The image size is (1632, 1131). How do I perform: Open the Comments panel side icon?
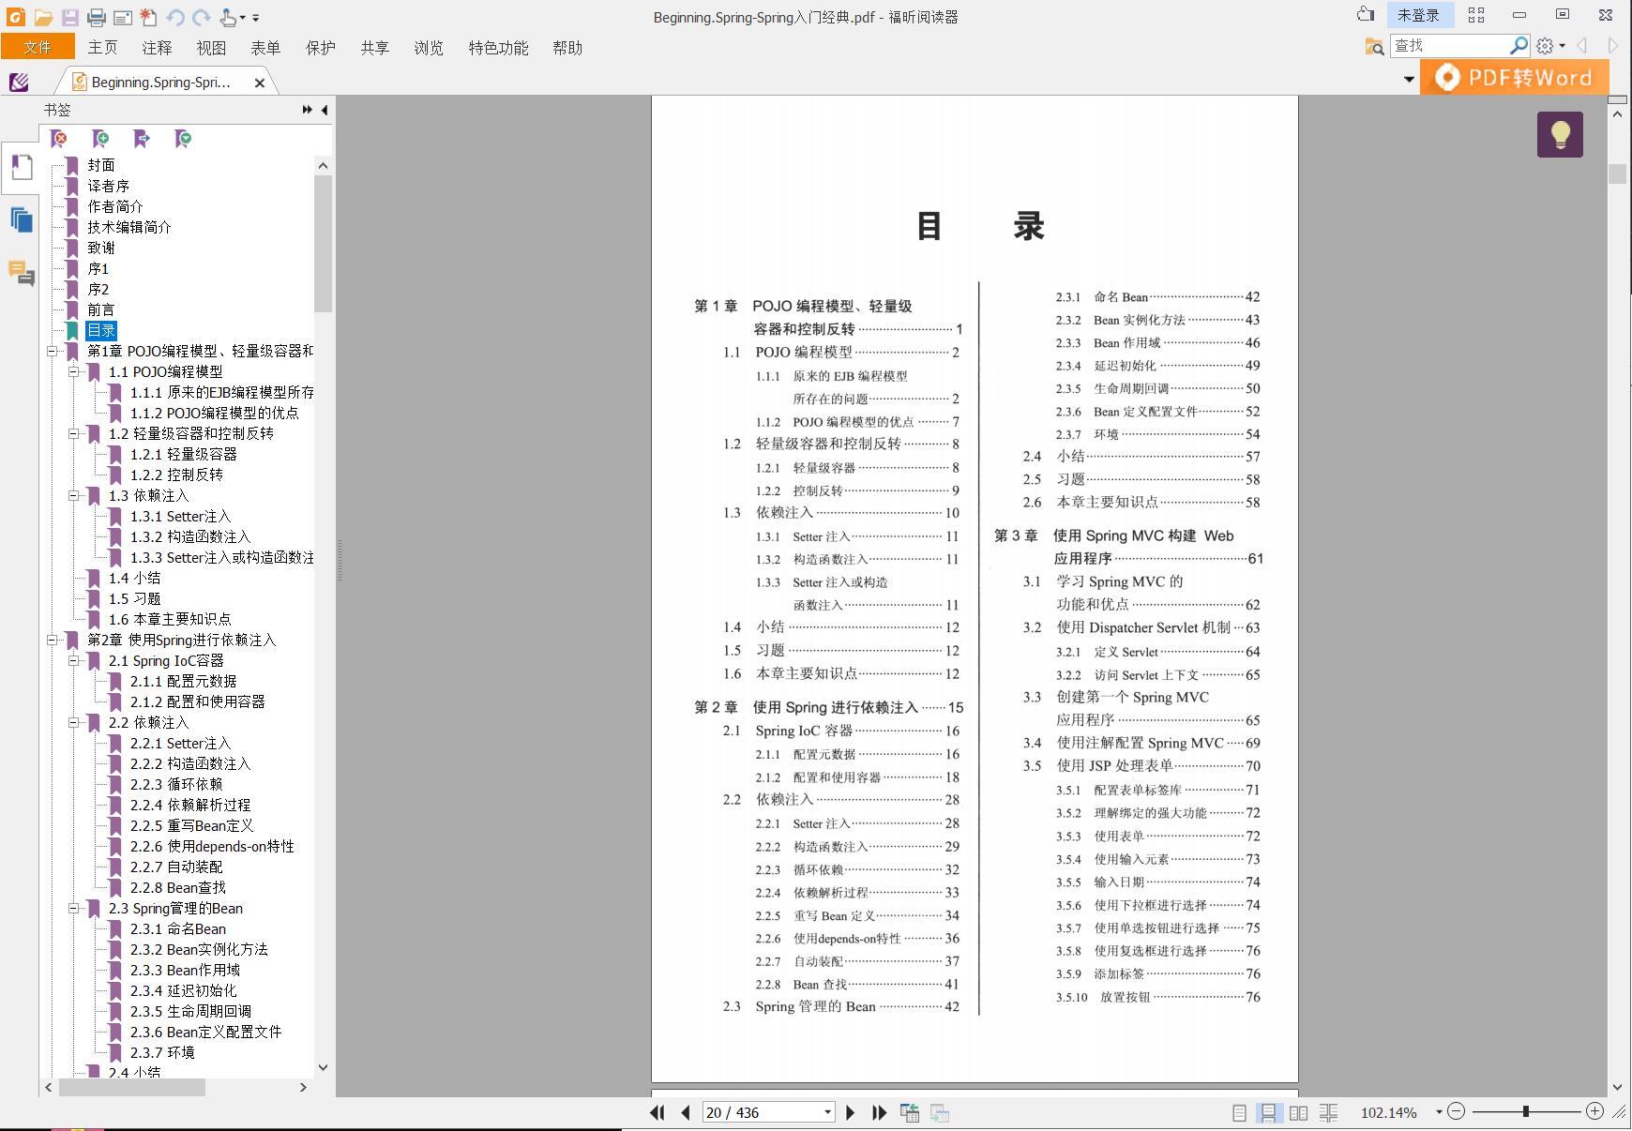(x=21, y=273)
